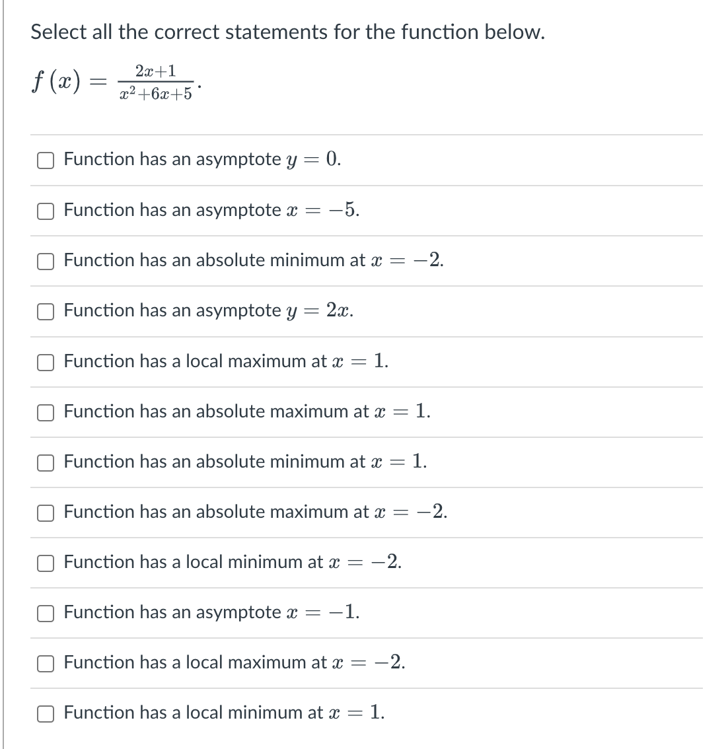The width and height of the screenshot is (728, 749).
Task: Click the 'local minimum at x = −2' label
Action: (x=233, y=561)
